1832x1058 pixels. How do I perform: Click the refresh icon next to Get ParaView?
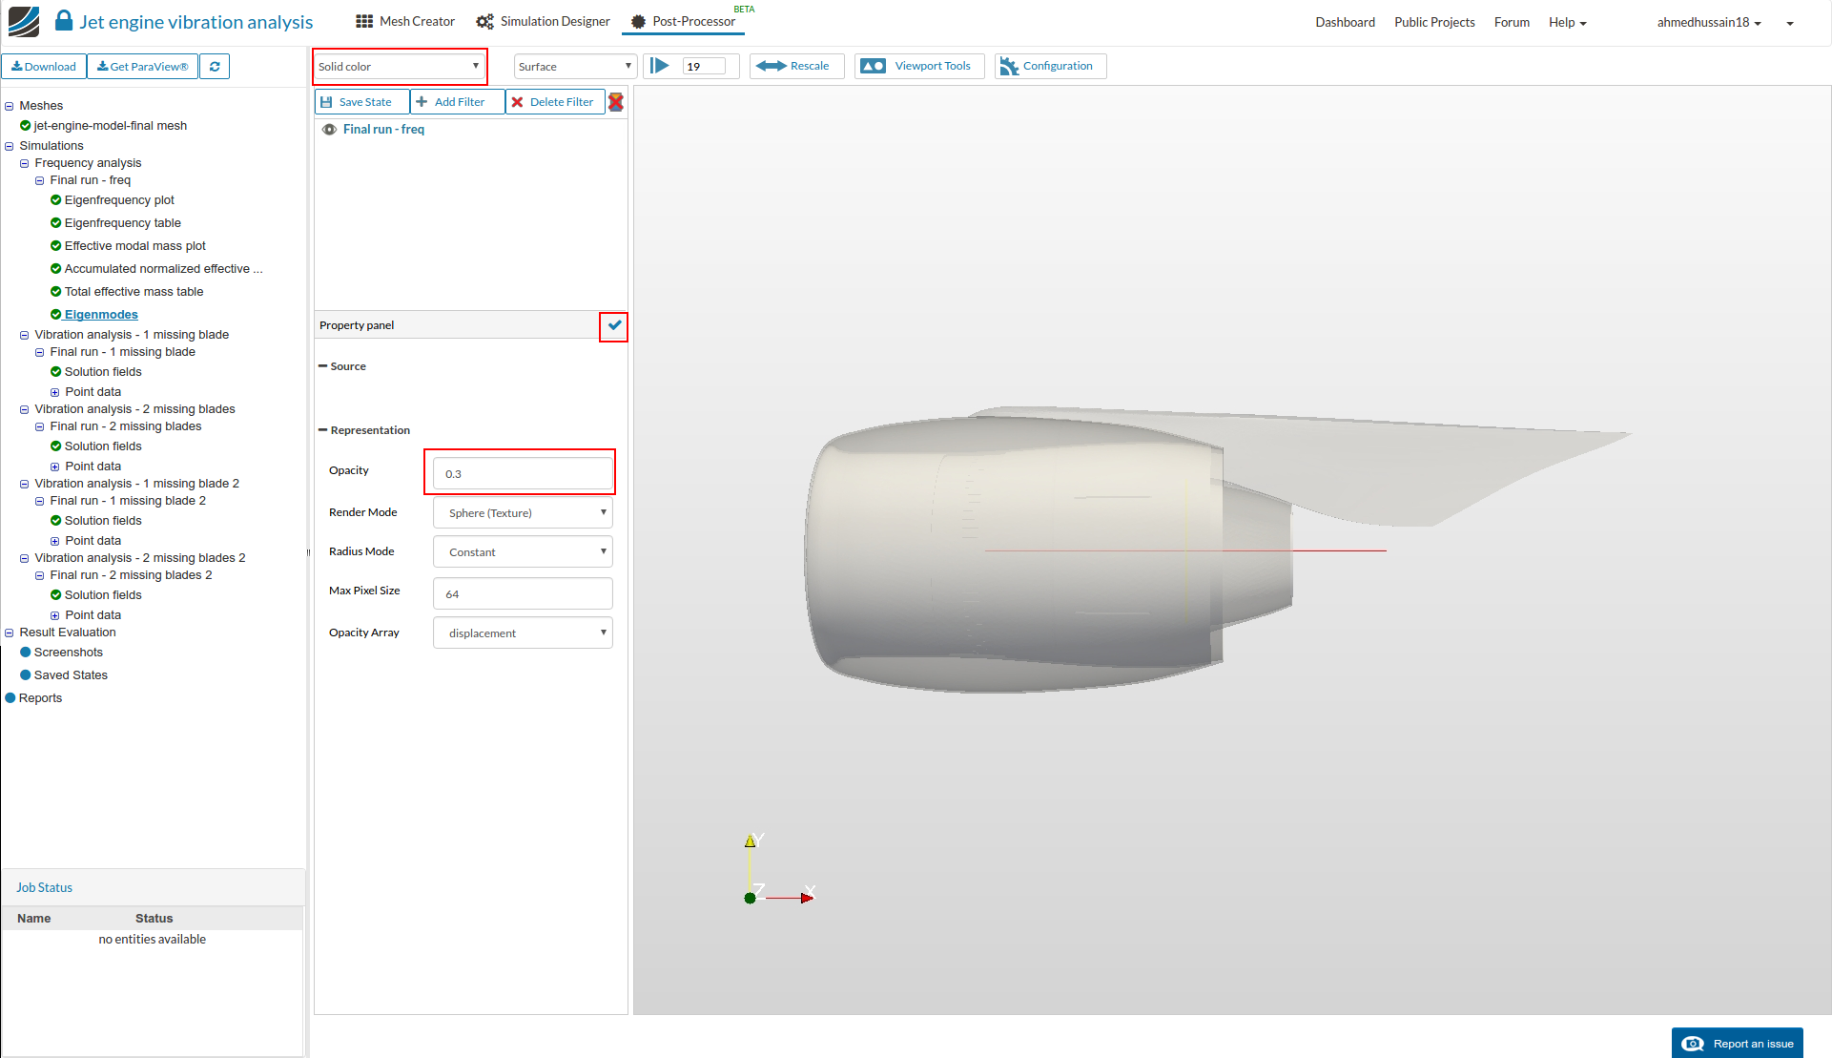tap(215, 67)
